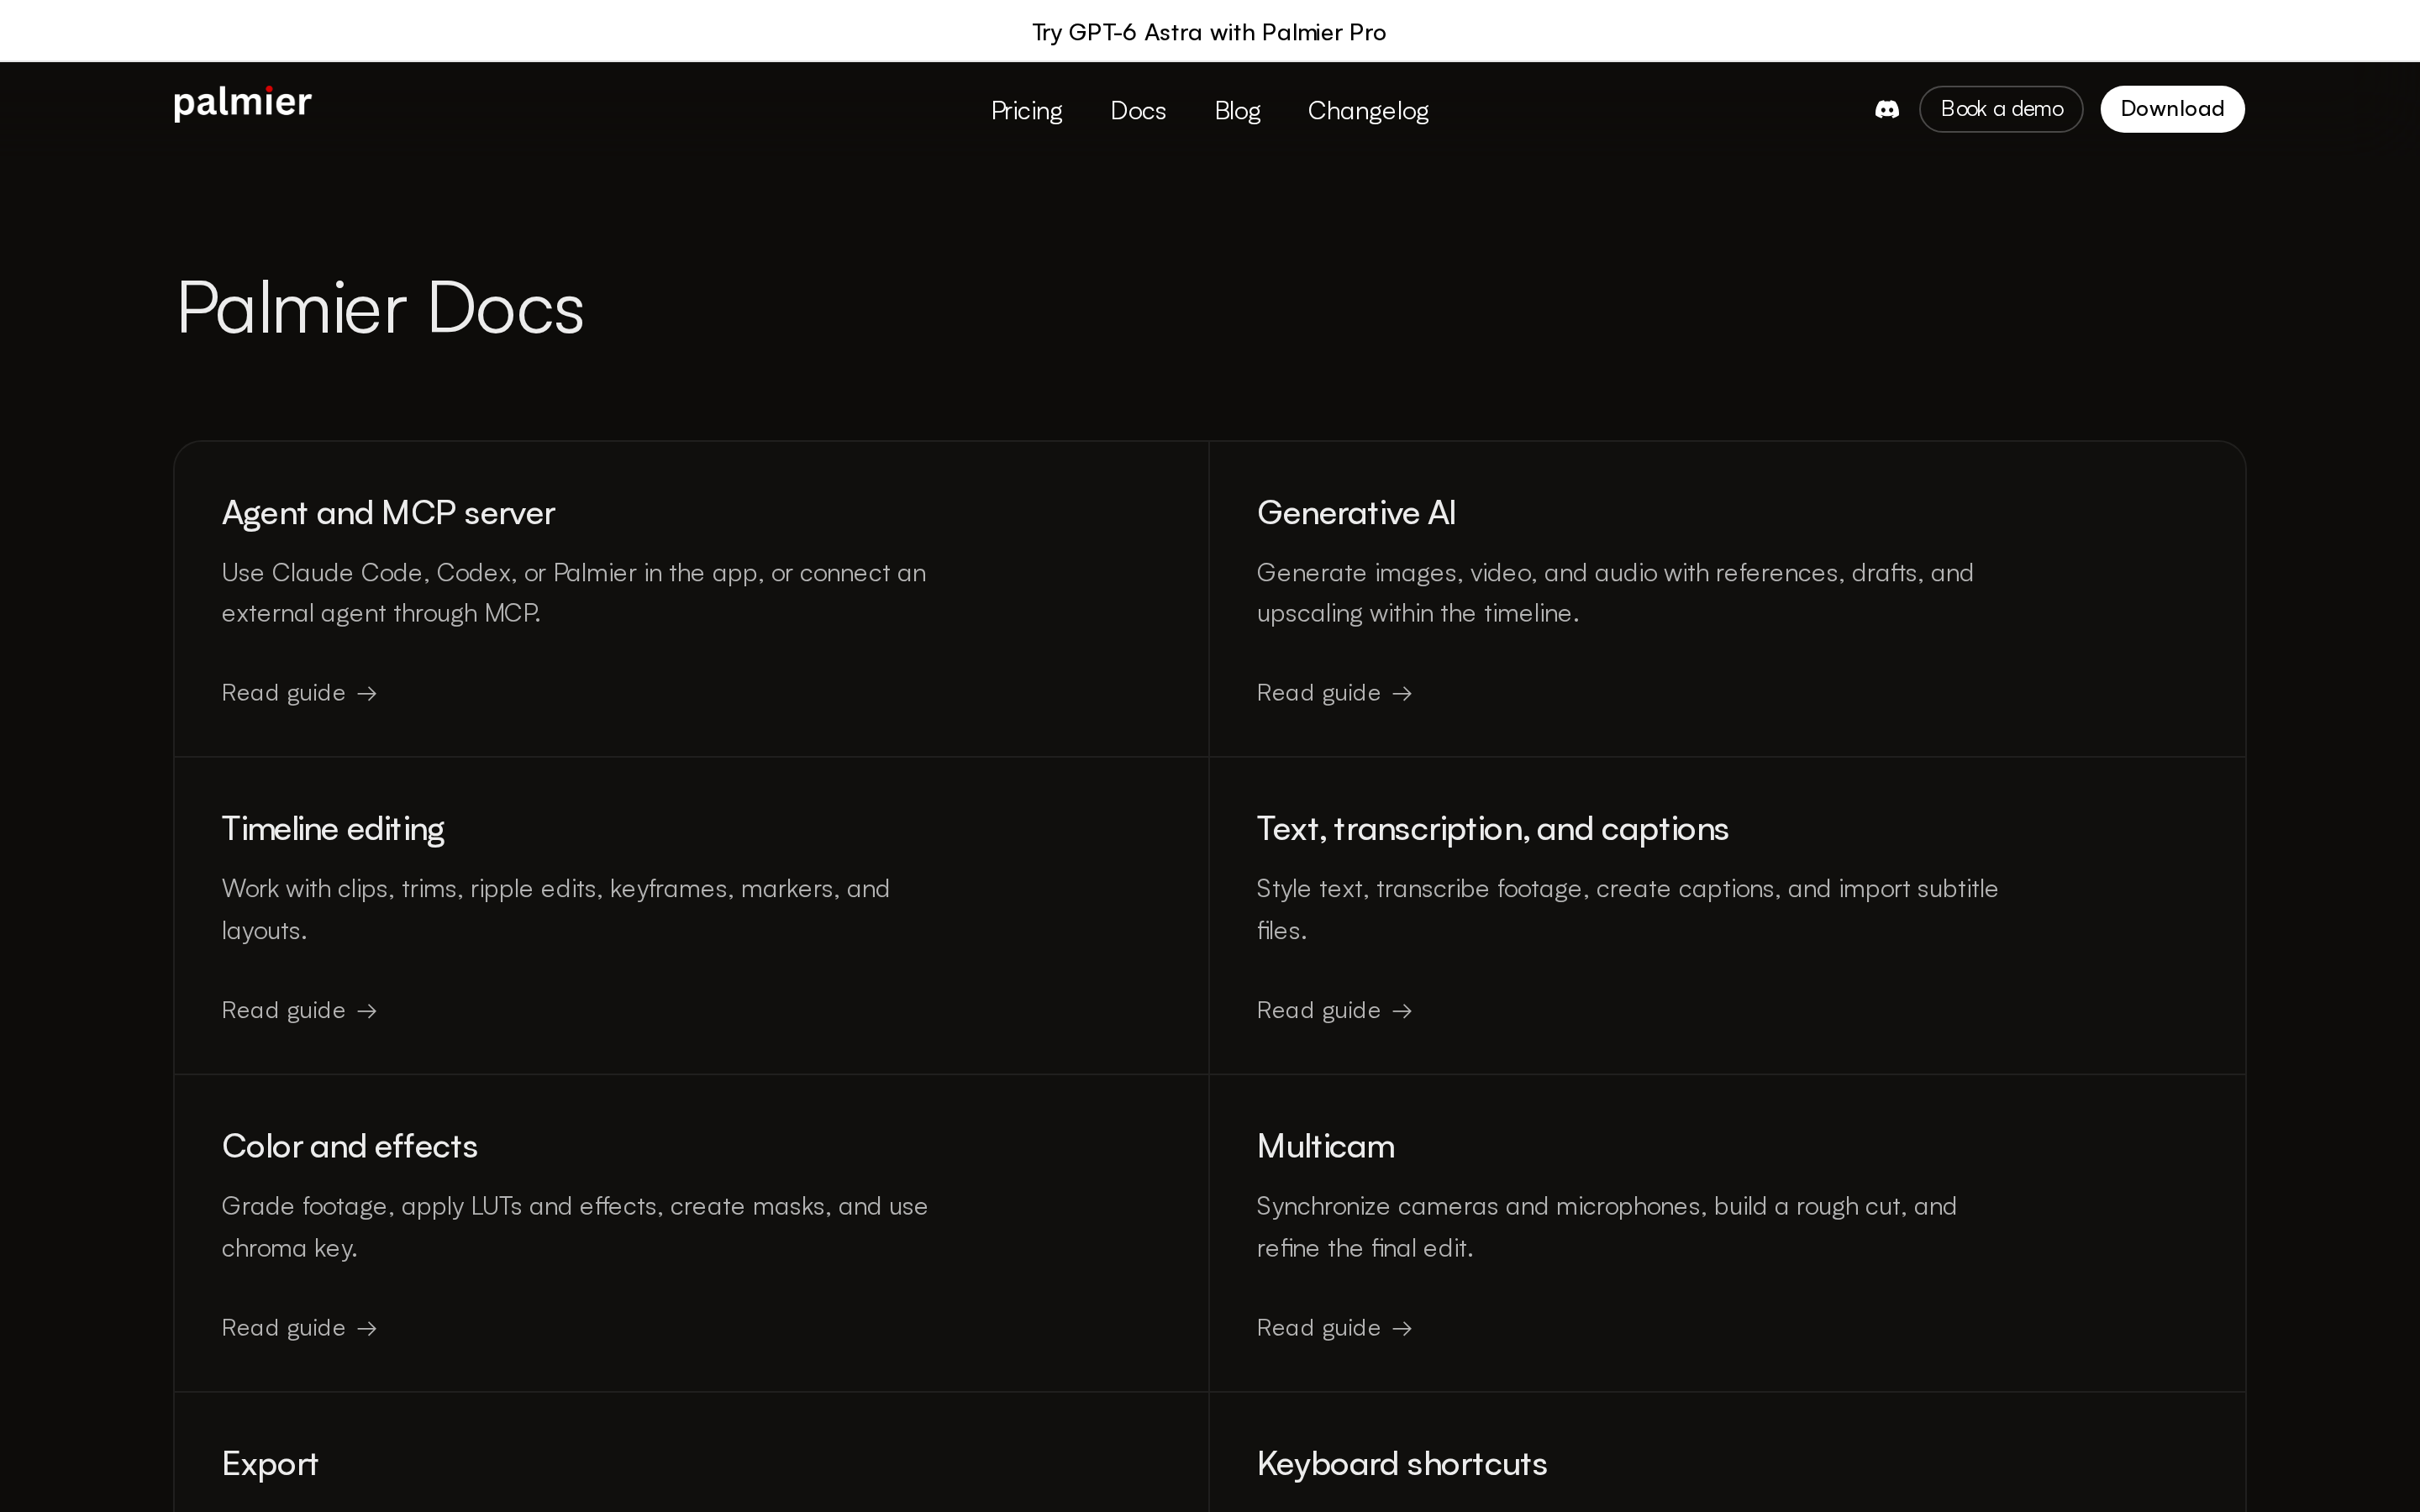The image size is (2420, 1512).
Task: Open Read guide for Timeline editing
Action: click(x=299, y=1010)
